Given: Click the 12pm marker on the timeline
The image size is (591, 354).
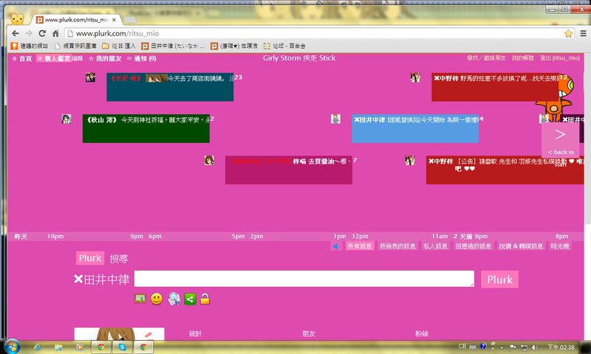Looking at the screenshot, I should coord(360,236).
